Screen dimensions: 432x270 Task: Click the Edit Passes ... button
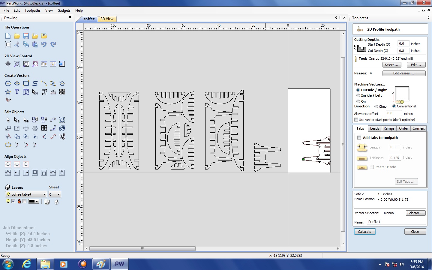[x=404, y=73]
